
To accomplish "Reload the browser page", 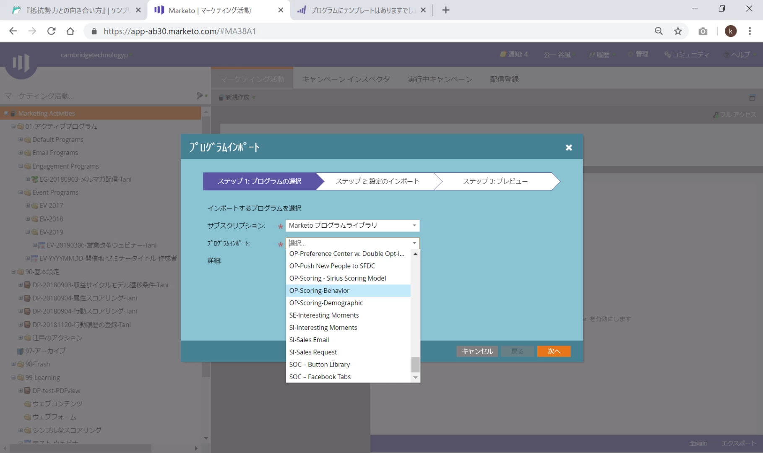I will 51,31.
